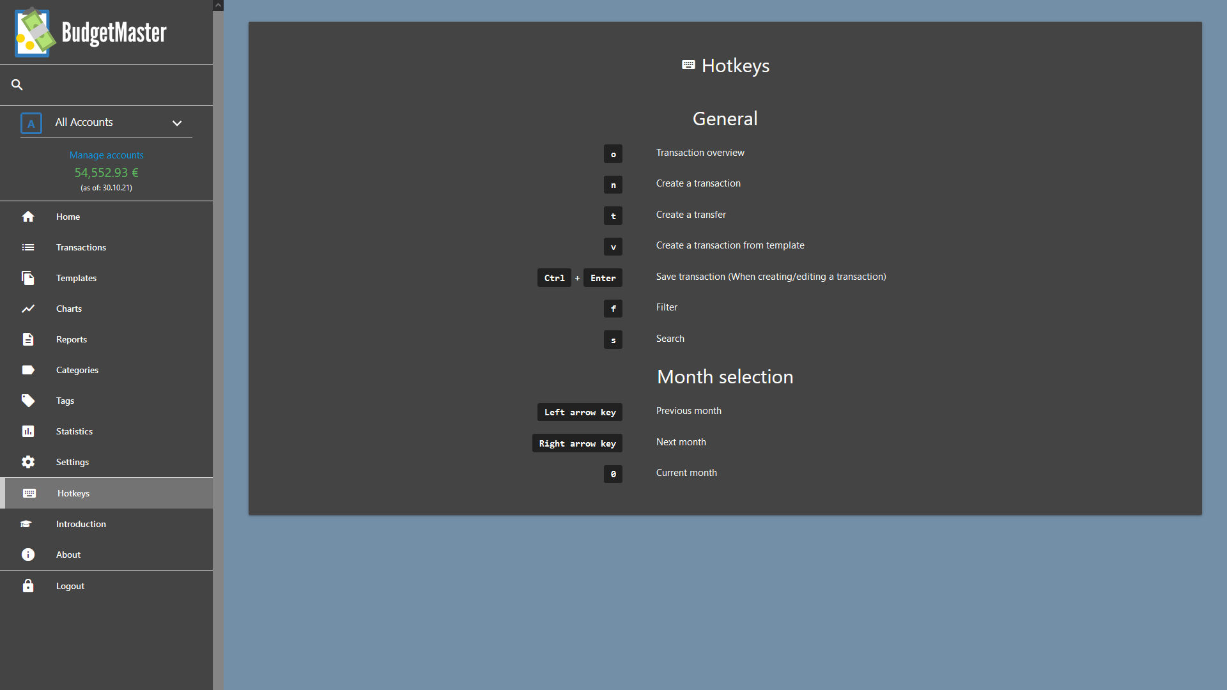1227x690 pixels.
Task: Click the Reports document icon
Action: point(28,339)
